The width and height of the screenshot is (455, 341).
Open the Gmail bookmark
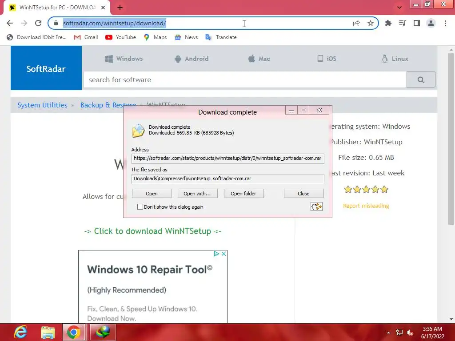pyautogui.click(x=86, y=37)
